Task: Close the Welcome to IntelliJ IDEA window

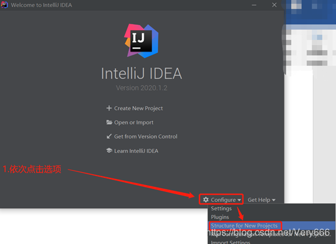Action: (274, 5)
